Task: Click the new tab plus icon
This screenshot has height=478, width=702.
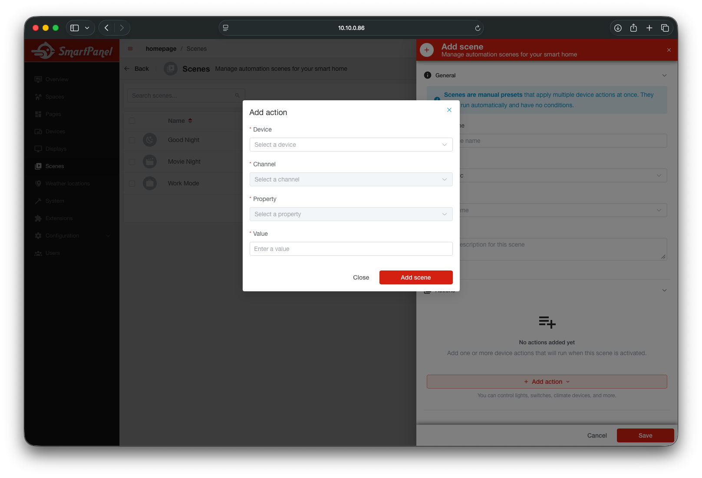Action: (x=649, y=28)
